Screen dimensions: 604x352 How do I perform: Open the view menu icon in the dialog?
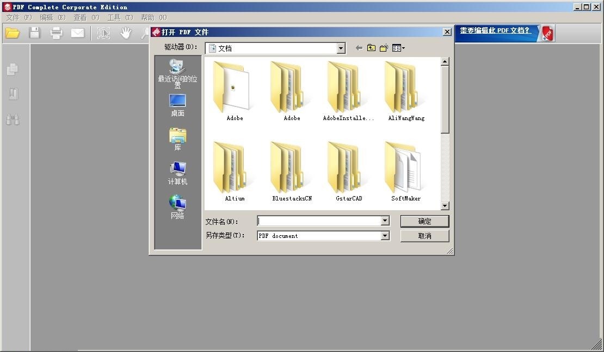tap(398, 48)
